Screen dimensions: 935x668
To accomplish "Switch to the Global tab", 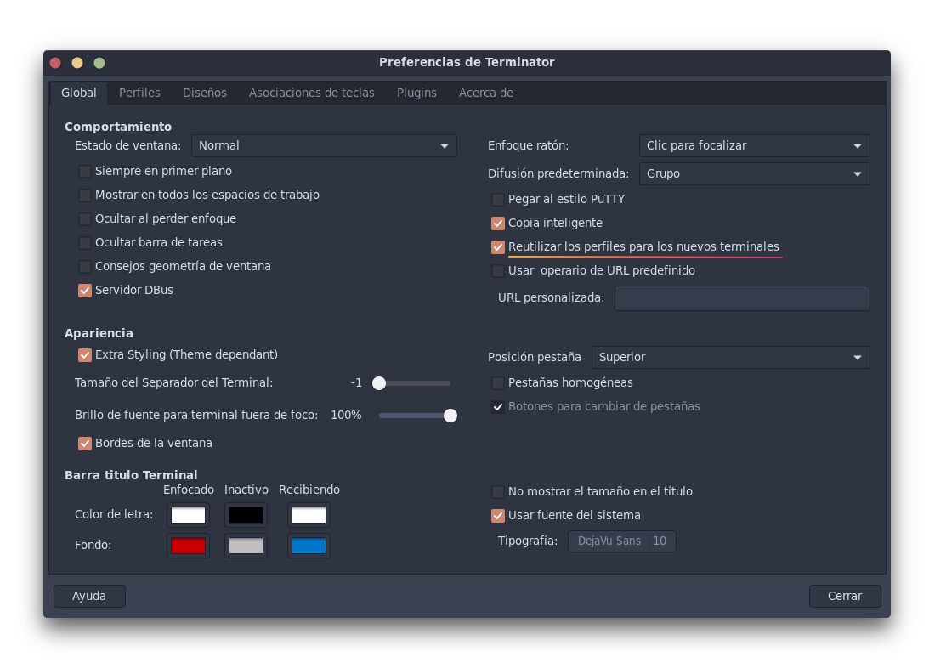I will pos(78,93).
